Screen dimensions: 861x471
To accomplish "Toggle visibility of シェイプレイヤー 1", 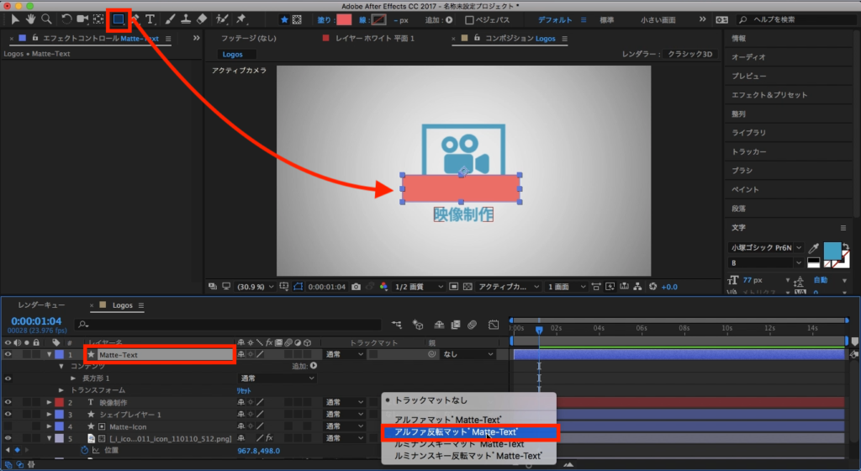I will point(8,415).
